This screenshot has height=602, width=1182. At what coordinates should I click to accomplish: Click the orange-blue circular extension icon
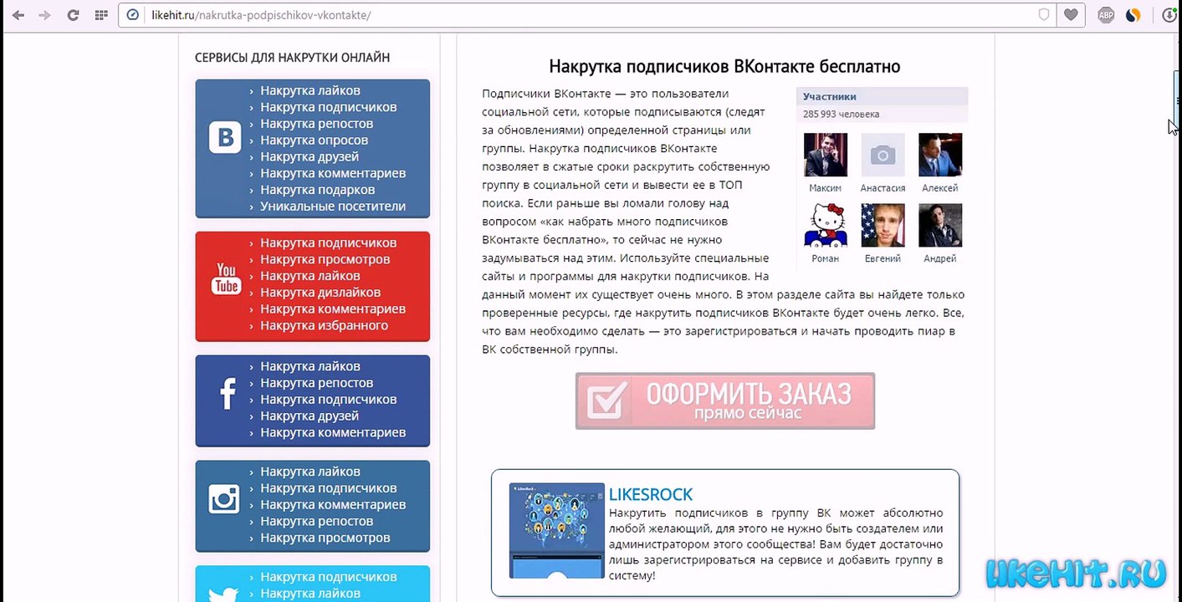click(1133, 15)
